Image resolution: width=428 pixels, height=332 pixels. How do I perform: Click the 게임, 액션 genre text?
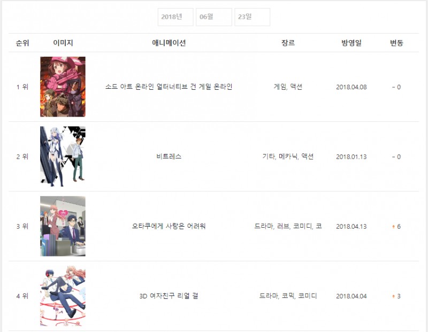coord(288,87)
